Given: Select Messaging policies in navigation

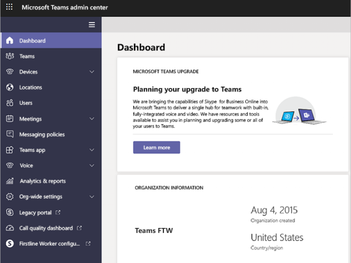Looking at the screenshot, I should (x=42, y=134).
